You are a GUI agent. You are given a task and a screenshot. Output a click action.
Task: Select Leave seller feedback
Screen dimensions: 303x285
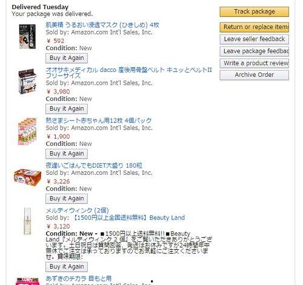click(255, 39)
